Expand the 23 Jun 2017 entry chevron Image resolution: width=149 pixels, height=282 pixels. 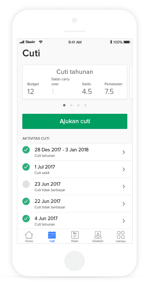coord(124,187)
